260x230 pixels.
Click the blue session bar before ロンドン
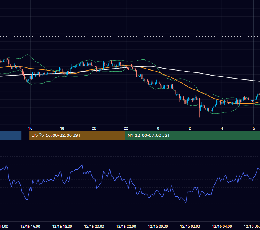[x=11, y=135]
